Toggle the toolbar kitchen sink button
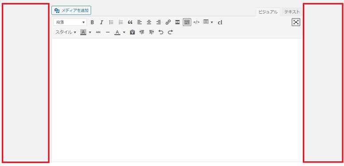This screenshot has width=344, height=166. coord(187,22)
